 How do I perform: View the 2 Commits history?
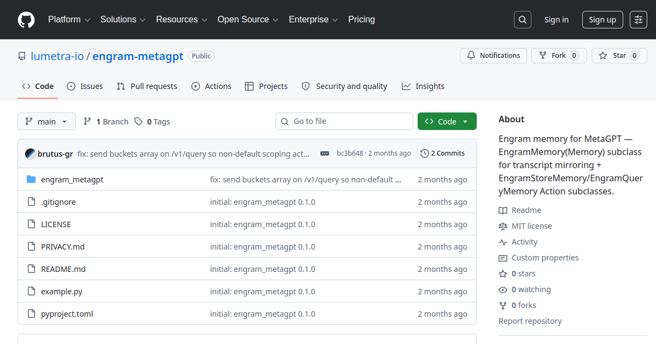click(x=442, y=153)
